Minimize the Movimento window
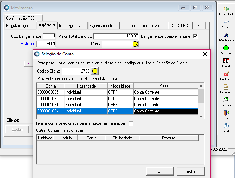Screen dimensions: 236x178 184,8
